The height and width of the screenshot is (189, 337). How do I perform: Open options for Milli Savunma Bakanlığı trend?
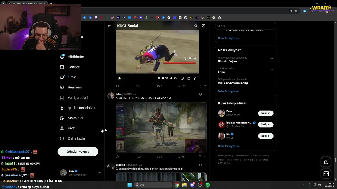pos(272,80)
